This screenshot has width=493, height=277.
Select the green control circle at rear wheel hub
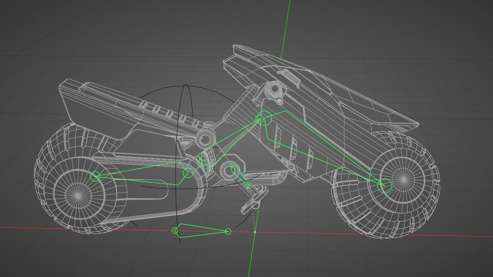[x=95, y=177]
